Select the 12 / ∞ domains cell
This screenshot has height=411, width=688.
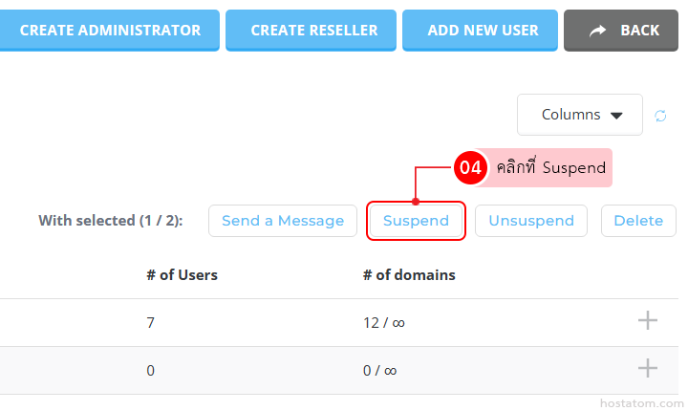[x=384, y=323]
